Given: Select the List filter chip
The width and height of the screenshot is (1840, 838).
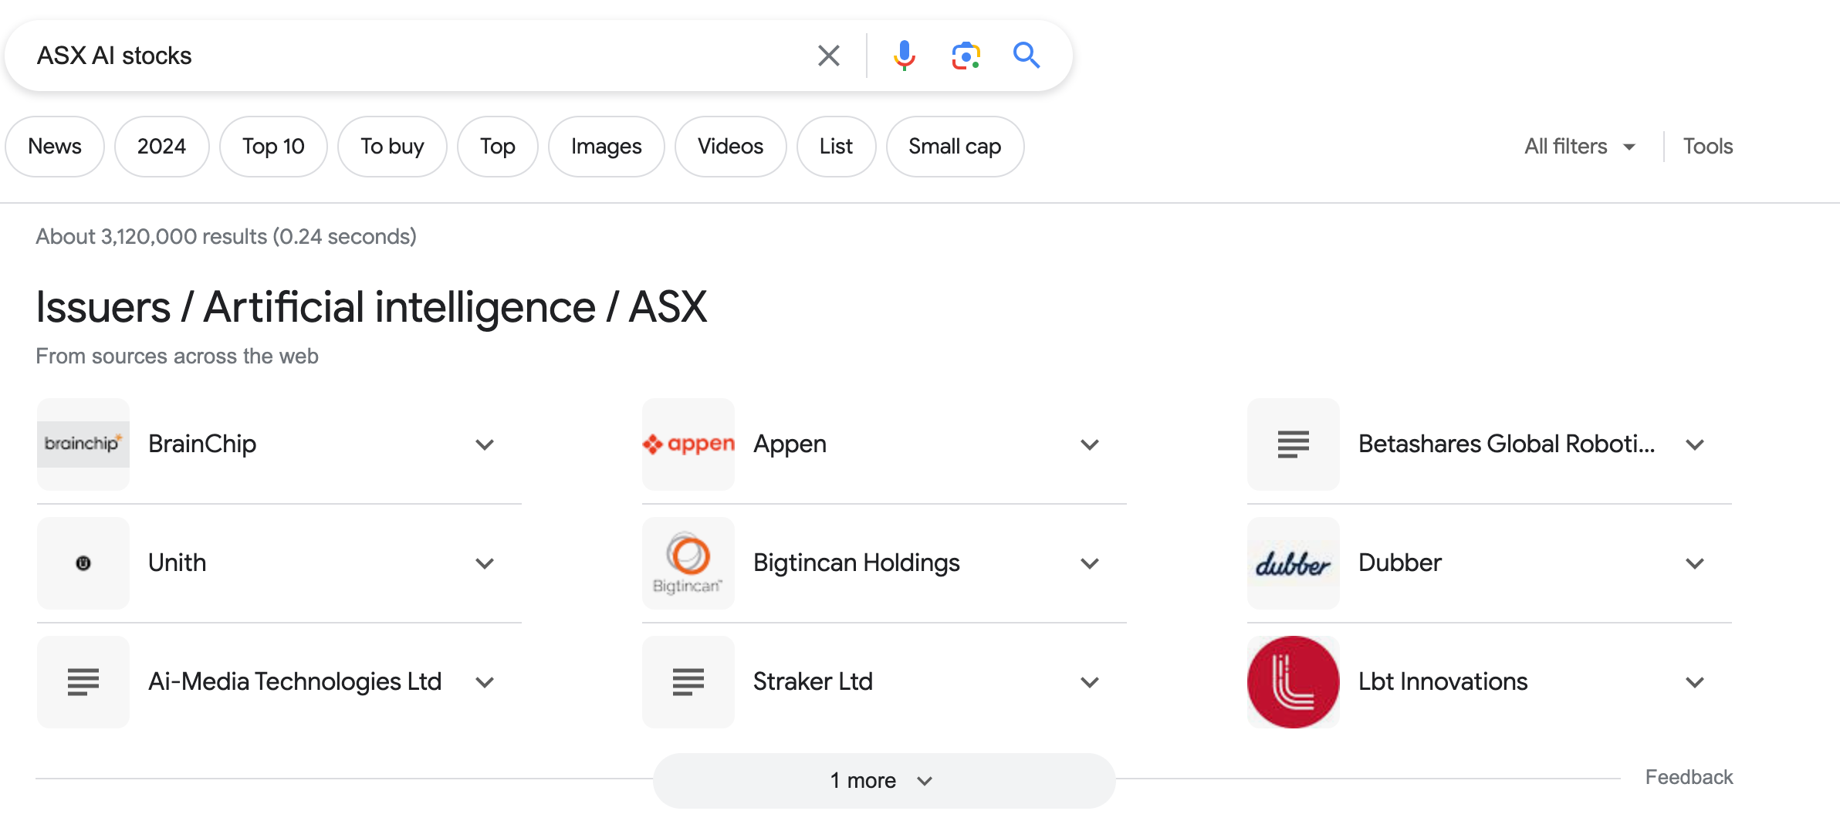Looking at the screenshot, I should (836, 147).
